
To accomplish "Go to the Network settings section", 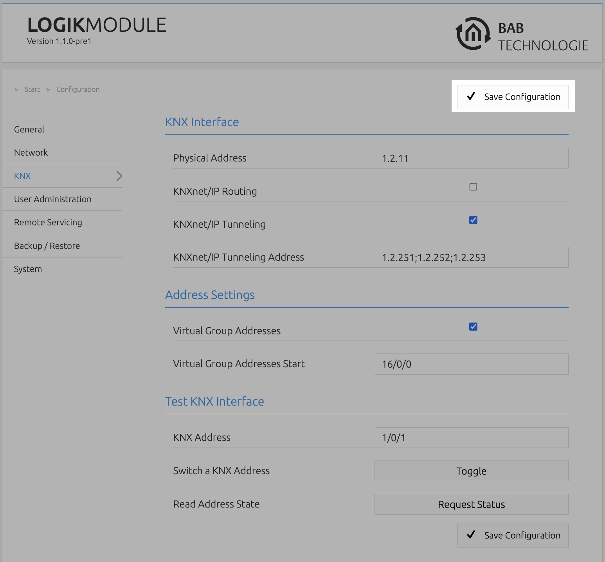I will click(x=31, y=152).
